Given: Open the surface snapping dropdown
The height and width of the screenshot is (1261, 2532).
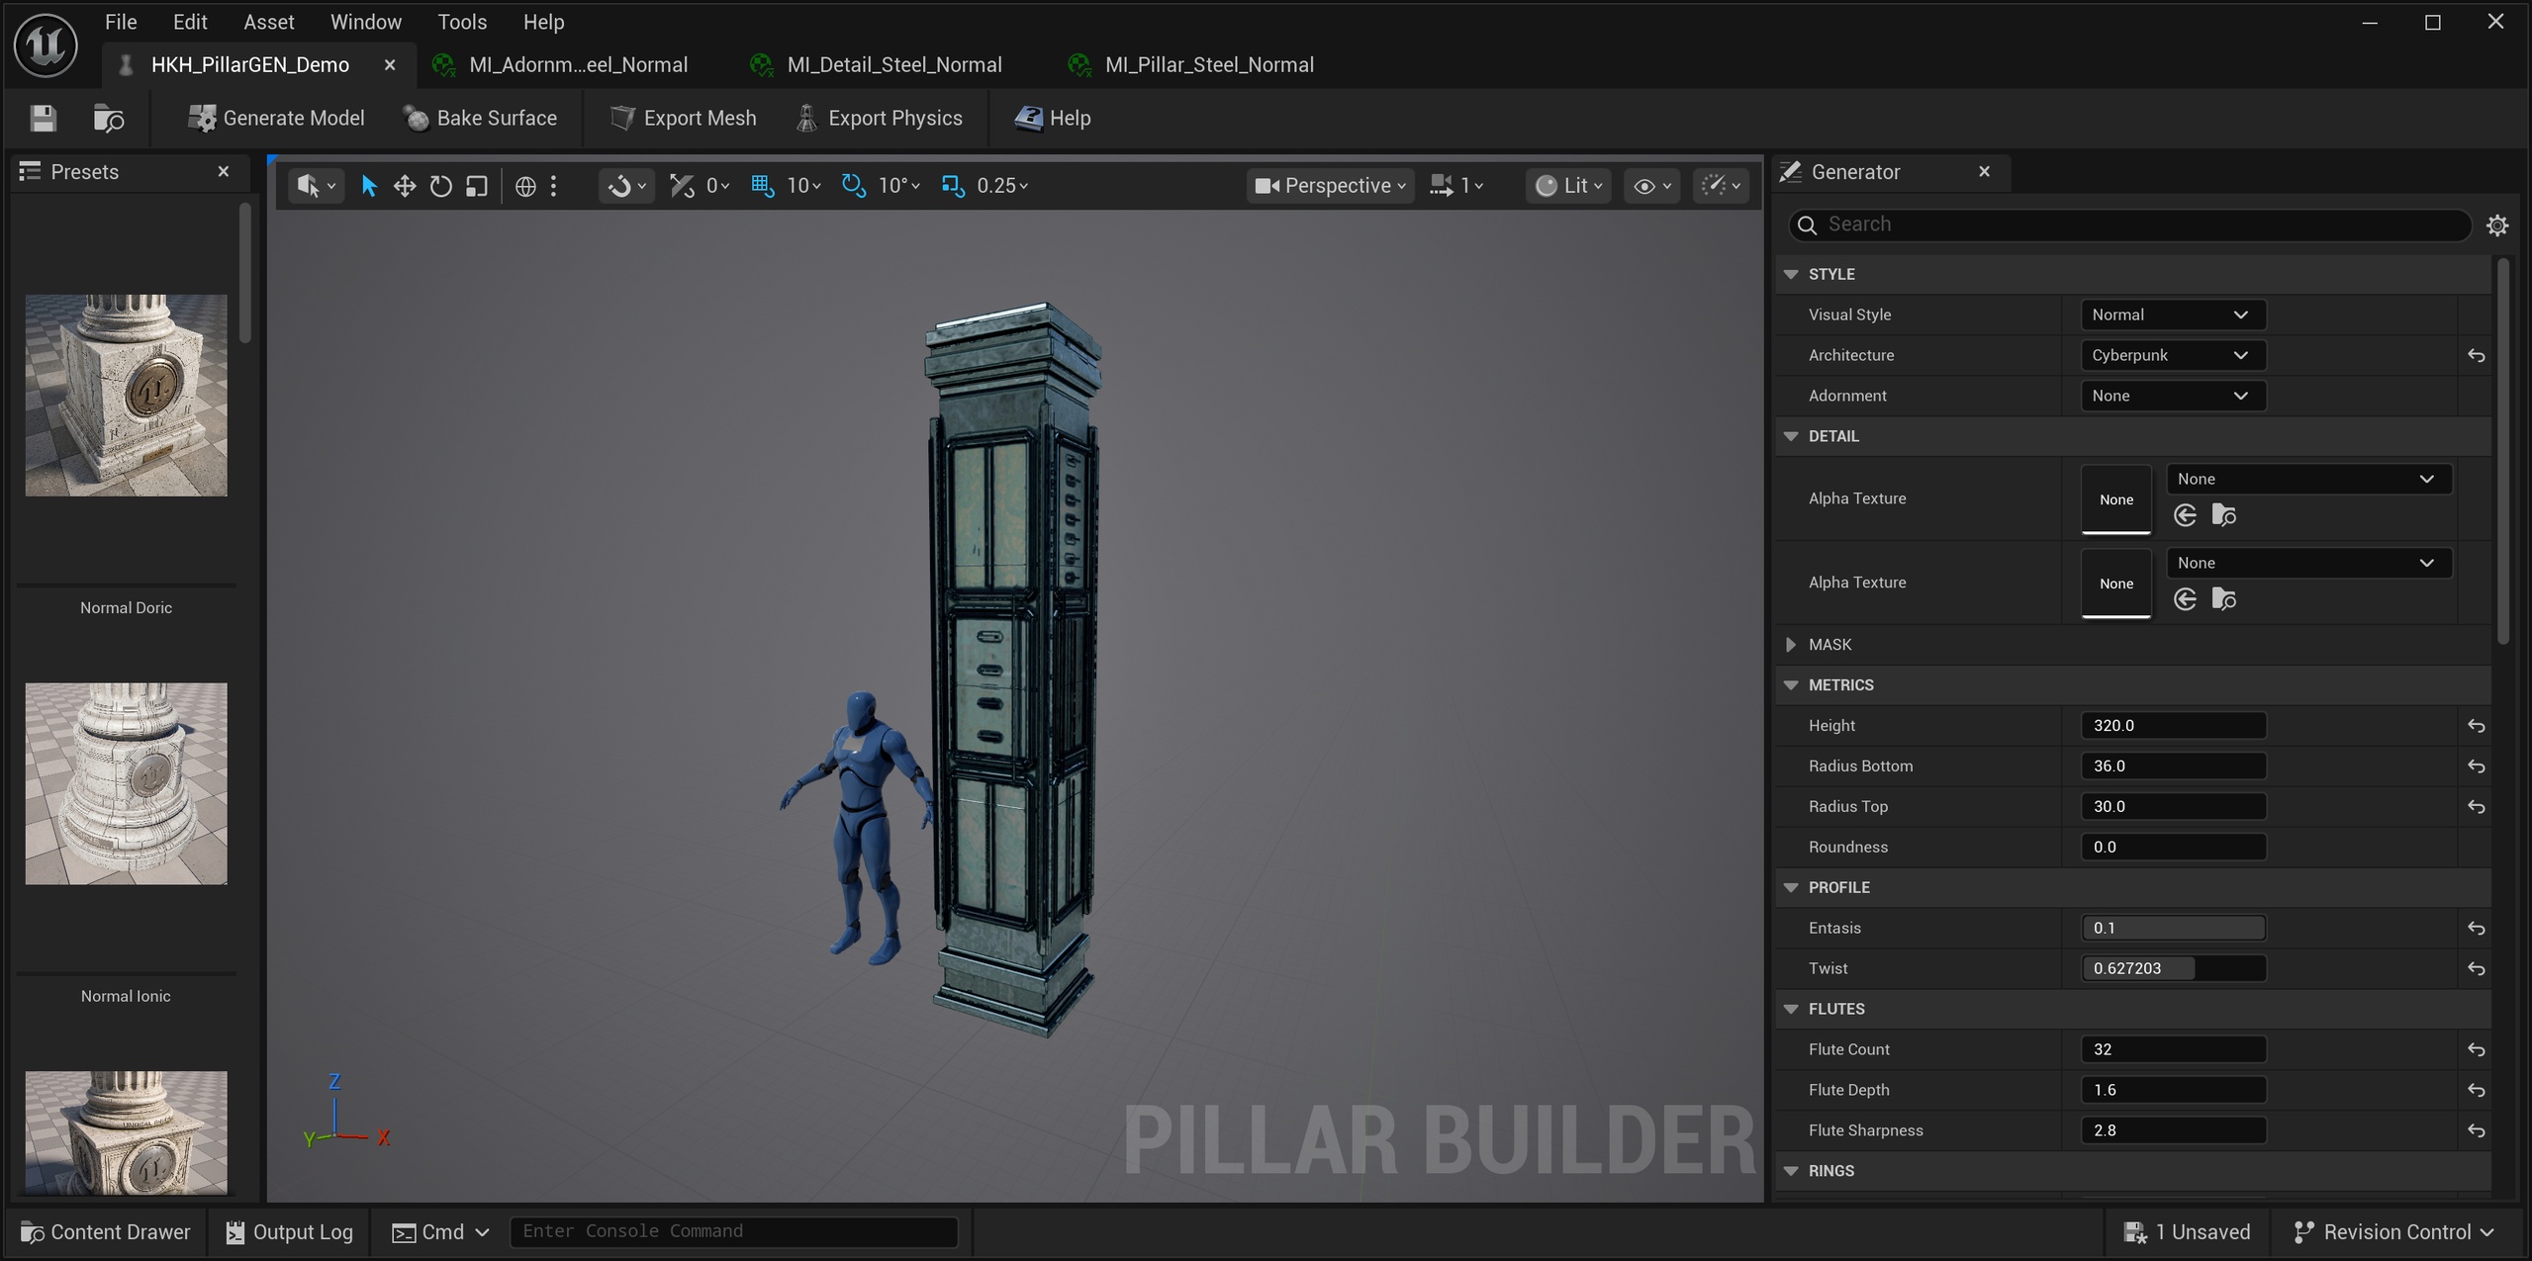Looking at the screenshot, I should click(626, 186).
